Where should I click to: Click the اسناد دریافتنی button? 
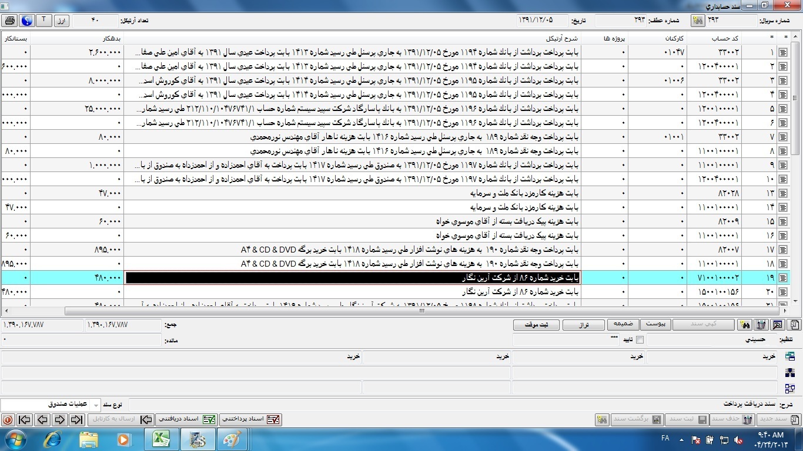point(187,419)
